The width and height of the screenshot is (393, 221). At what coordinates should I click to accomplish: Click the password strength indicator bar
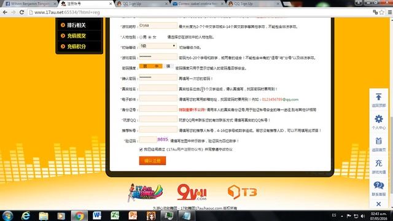(x=156, y=66)
